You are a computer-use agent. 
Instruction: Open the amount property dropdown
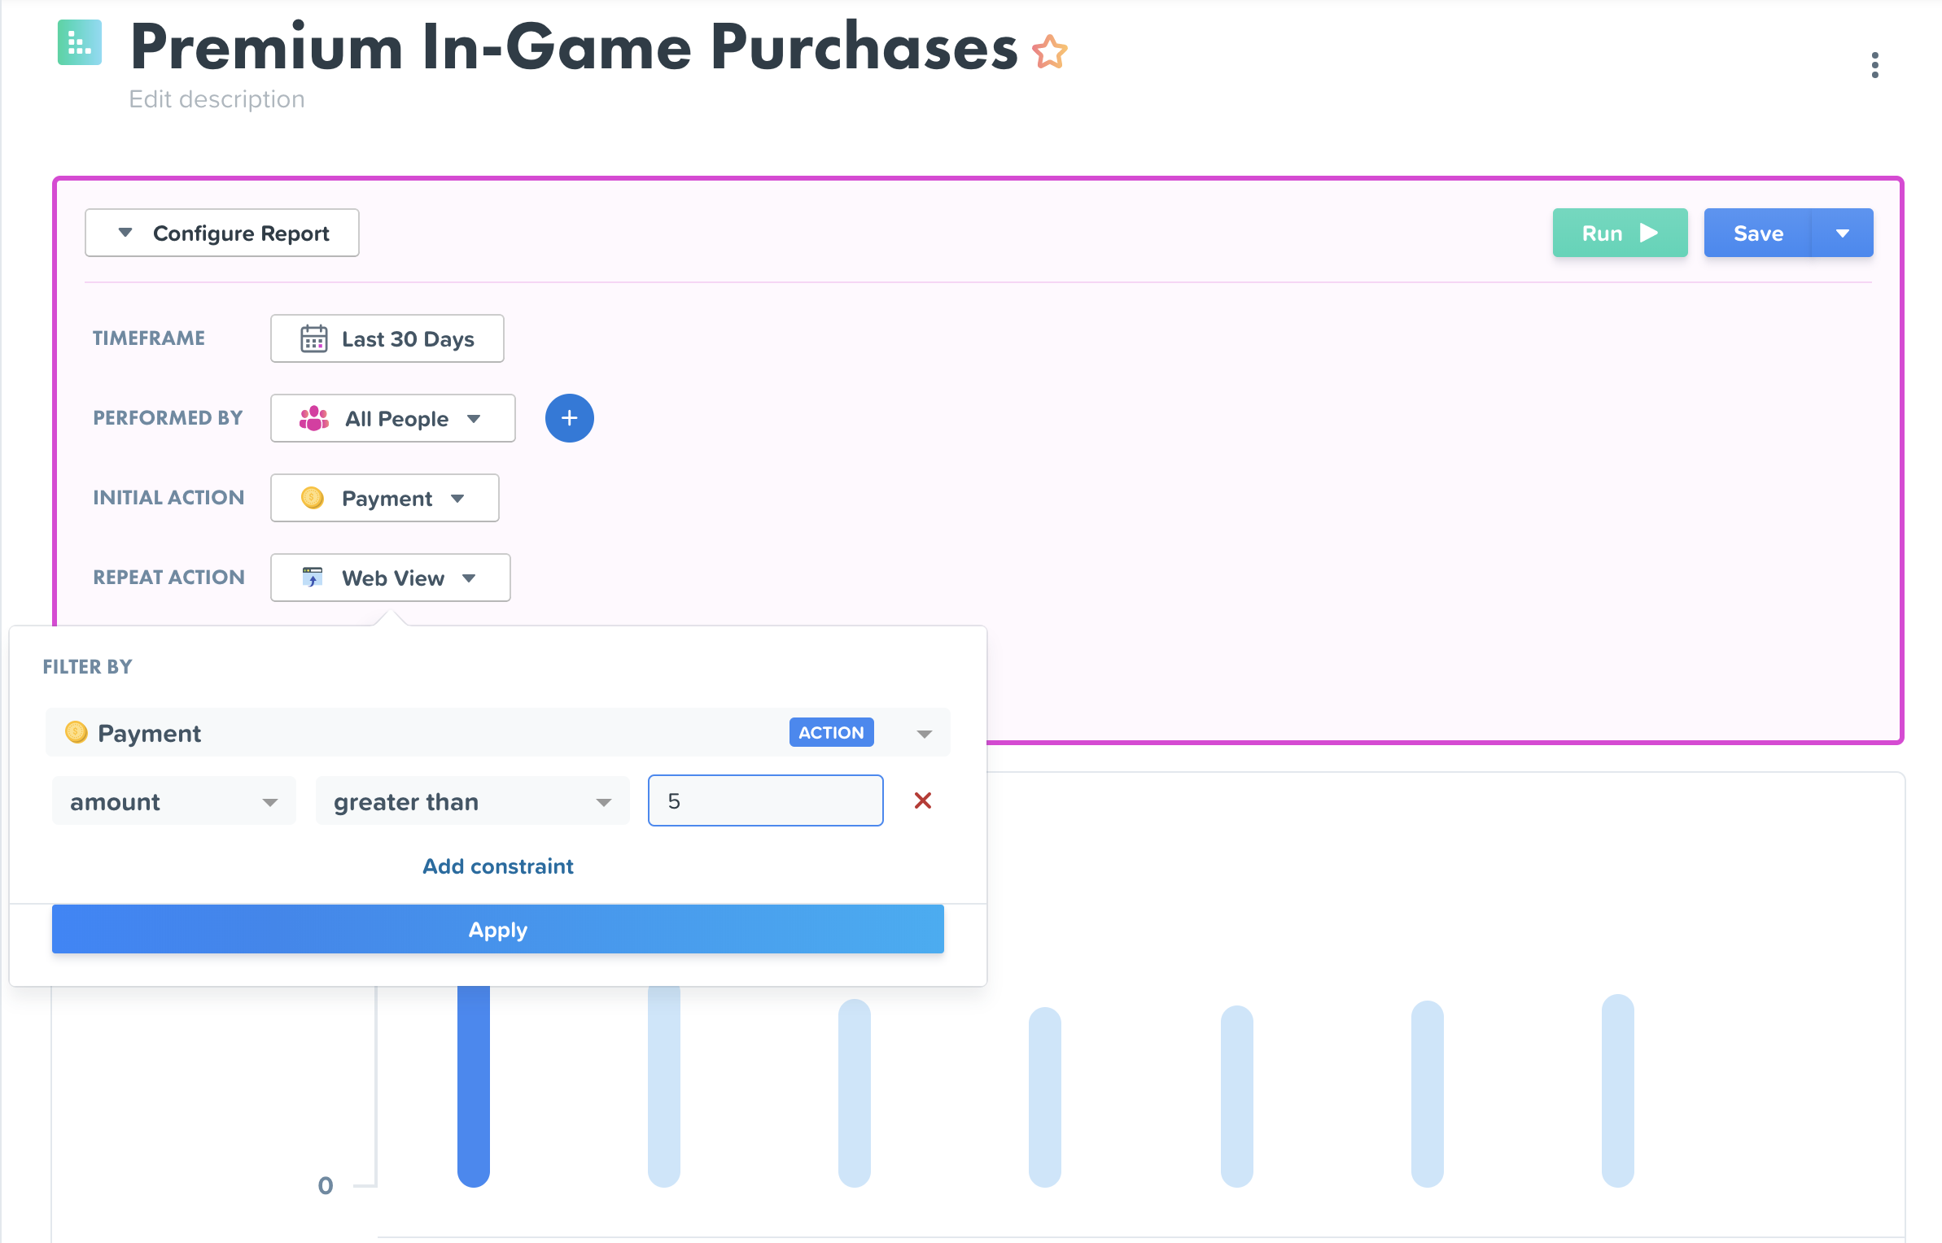click(174, 801)
